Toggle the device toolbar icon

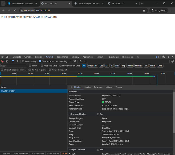click(7, 57)
